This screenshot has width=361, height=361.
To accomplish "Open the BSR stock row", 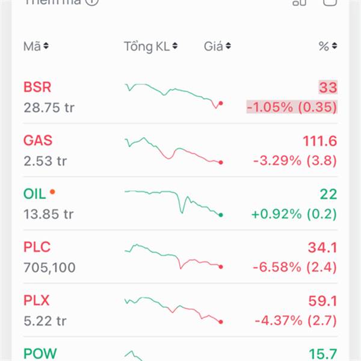I will pos(37,88).
